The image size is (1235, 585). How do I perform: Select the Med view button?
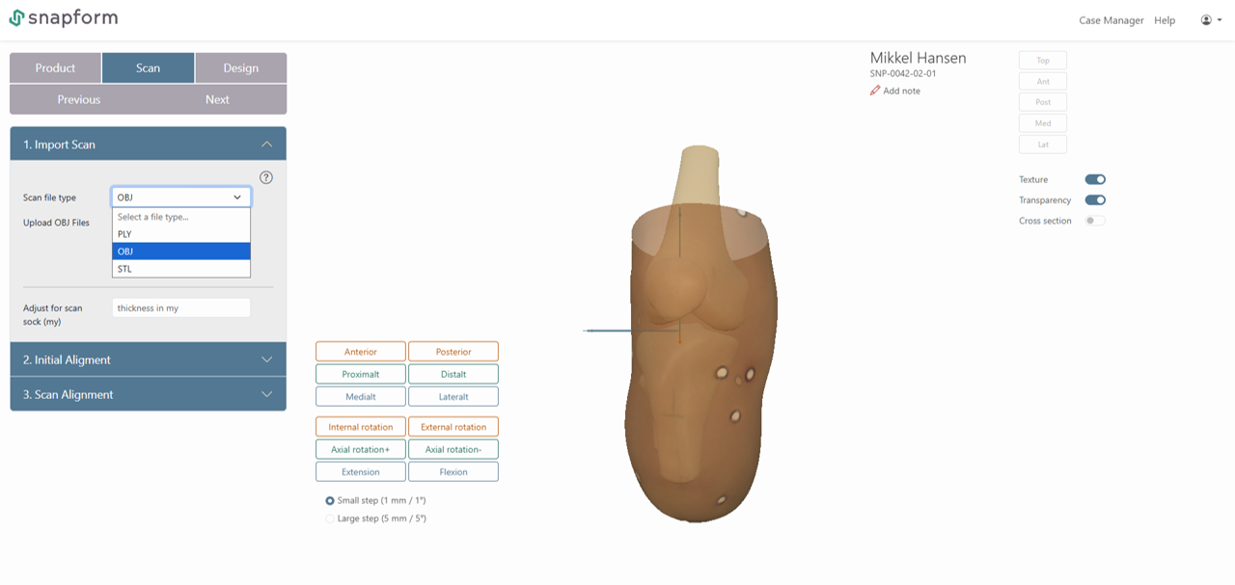pos(1043,123)
